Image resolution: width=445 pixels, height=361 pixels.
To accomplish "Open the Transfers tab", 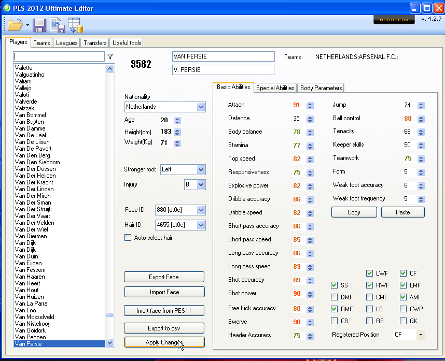I will pyautogui.click(x=95, y=43).
